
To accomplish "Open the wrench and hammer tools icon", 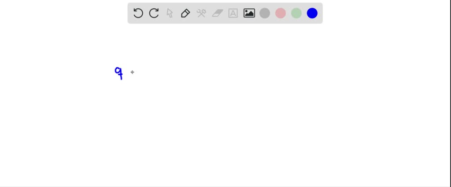I will tap(201, 13).
